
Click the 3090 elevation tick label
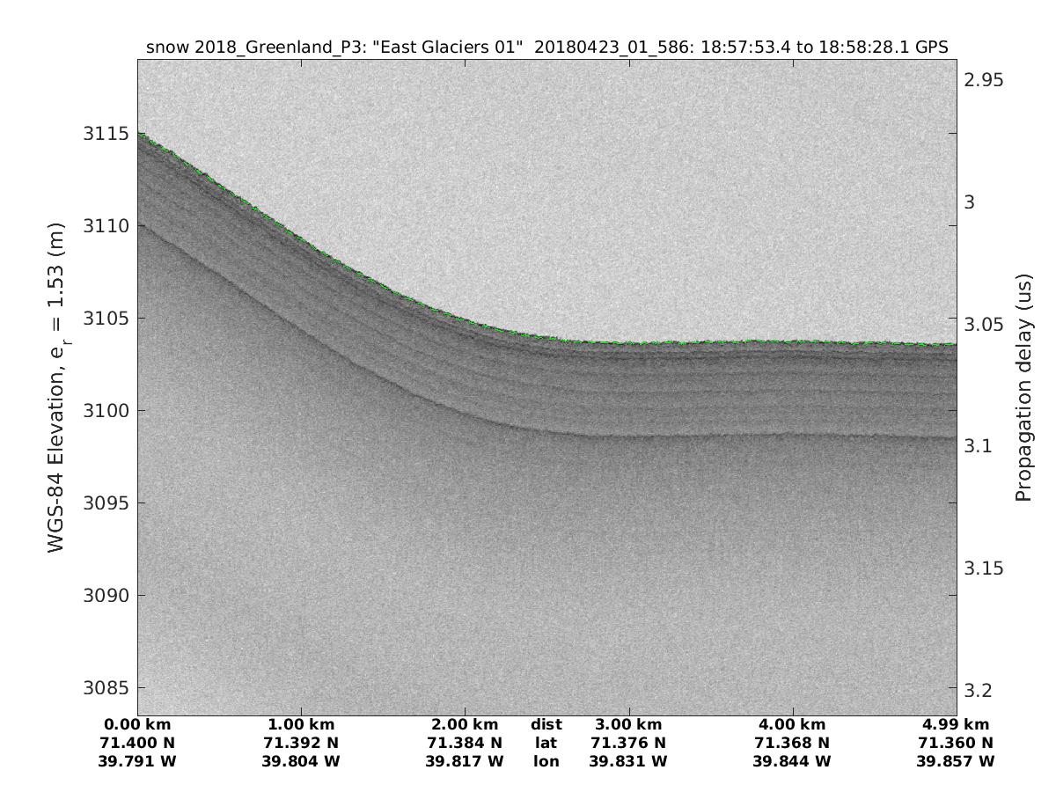point(107,596)
